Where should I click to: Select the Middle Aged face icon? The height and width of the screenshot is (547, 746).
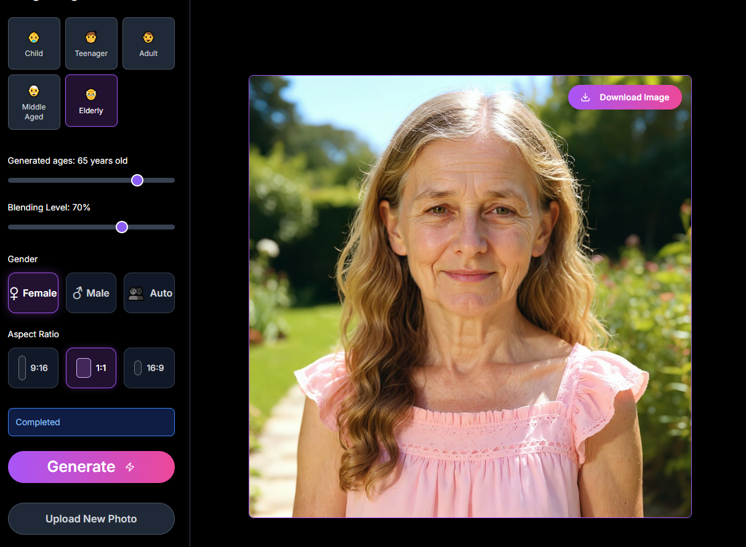pyautogui.click(x=34, y=91)
